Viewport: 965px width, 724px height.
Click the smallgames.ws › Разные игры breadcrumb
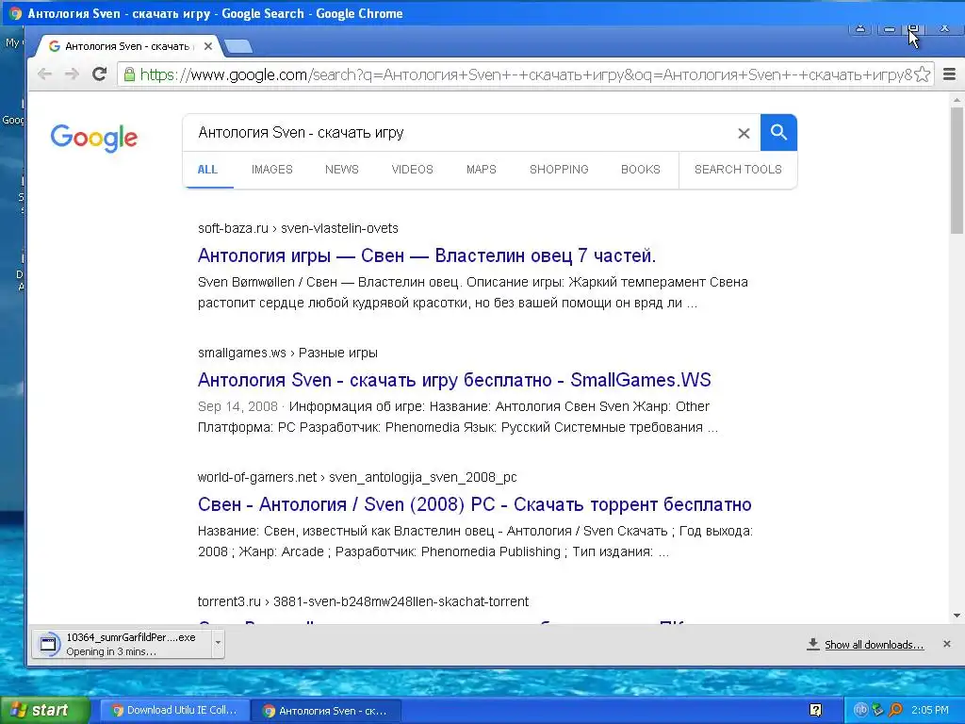click(287, 353)
